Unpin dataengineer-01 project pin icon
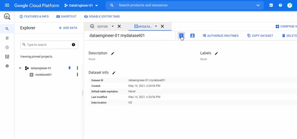 69,68
